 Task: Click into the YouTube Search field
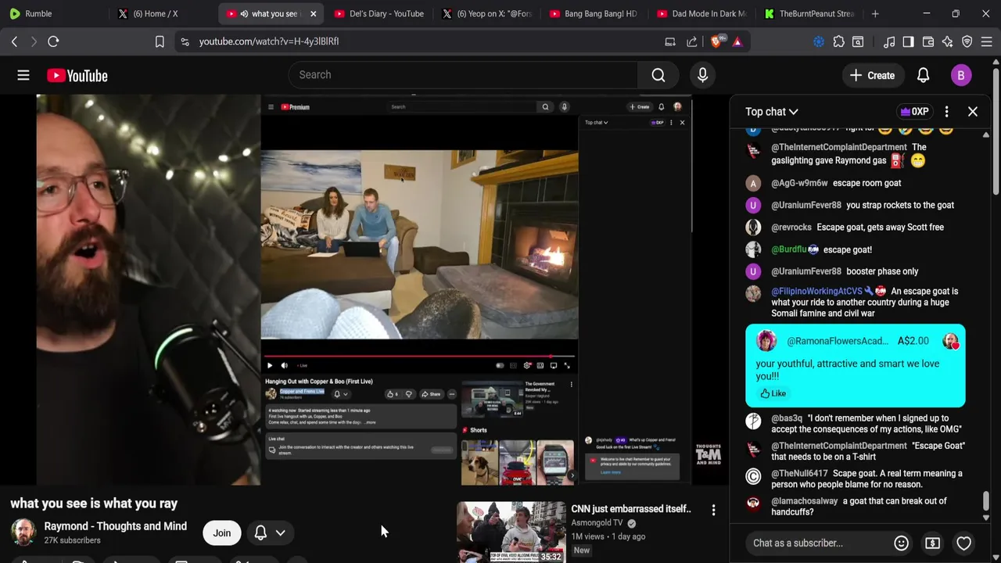pyautogui.click(x=463, y=75)
